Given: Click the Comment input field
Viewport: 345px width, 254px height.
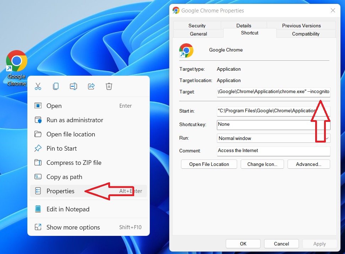Looking at the screenshot, I should point(274,151).
